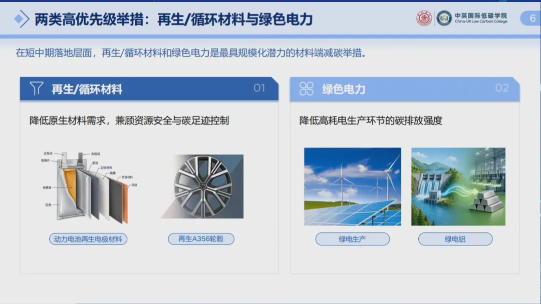Click the 绿电铝 label button
This screenshot has height=304, width=541.
[455, 239]
